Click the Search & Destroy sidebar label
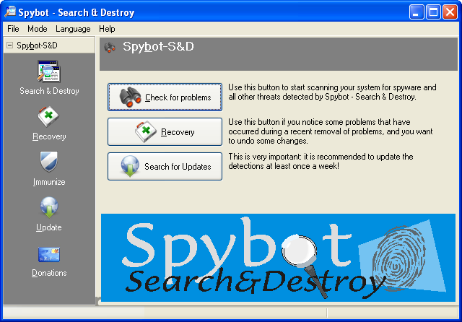The image size is (462, 322). [x=49, y=91]
